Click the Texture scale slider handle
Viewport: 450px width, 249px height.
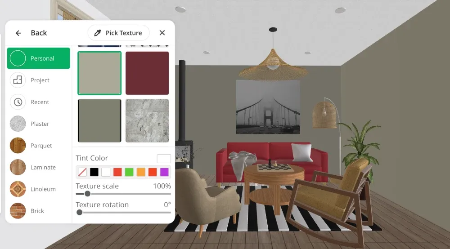pos(88,194)
